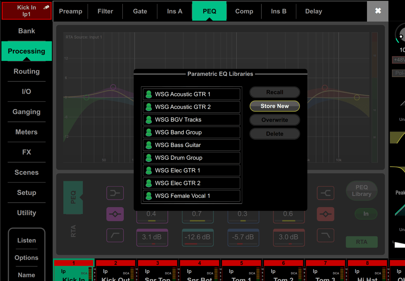Close the processing window with the X
405x281 pixels.
click(378, 11)
